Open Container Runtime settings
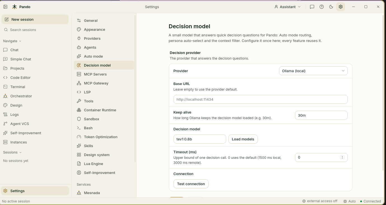Image resolution: width=386 pixels, height=205 pixels. click(104, 110)
